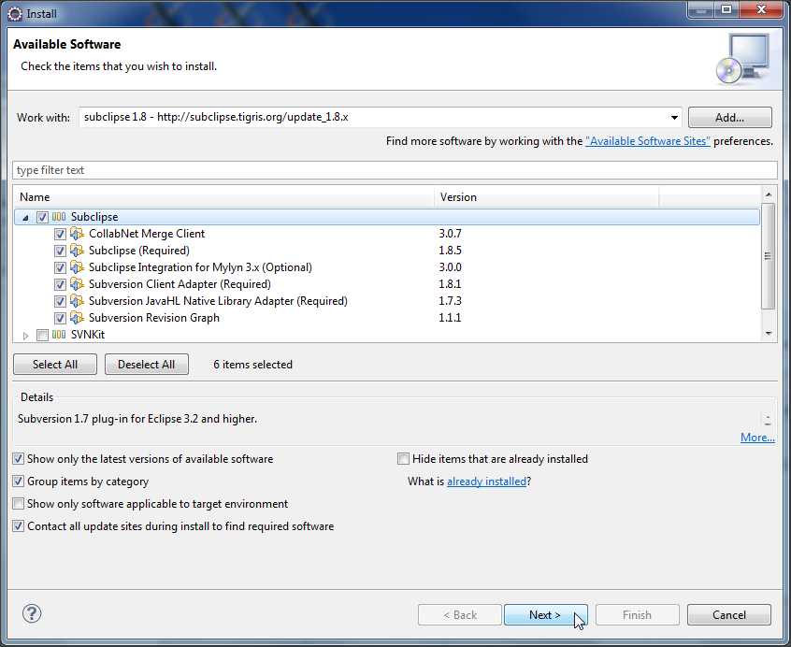Open the Available Software Sites link
Viewport: 791px width, 647px height.
(647, 141)
